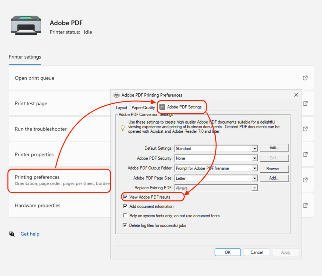Image resolution: width=322 pixels, height=276 pixels.
Task: Open the Adobe PDF Security dropdown
Action: [255, 158]
